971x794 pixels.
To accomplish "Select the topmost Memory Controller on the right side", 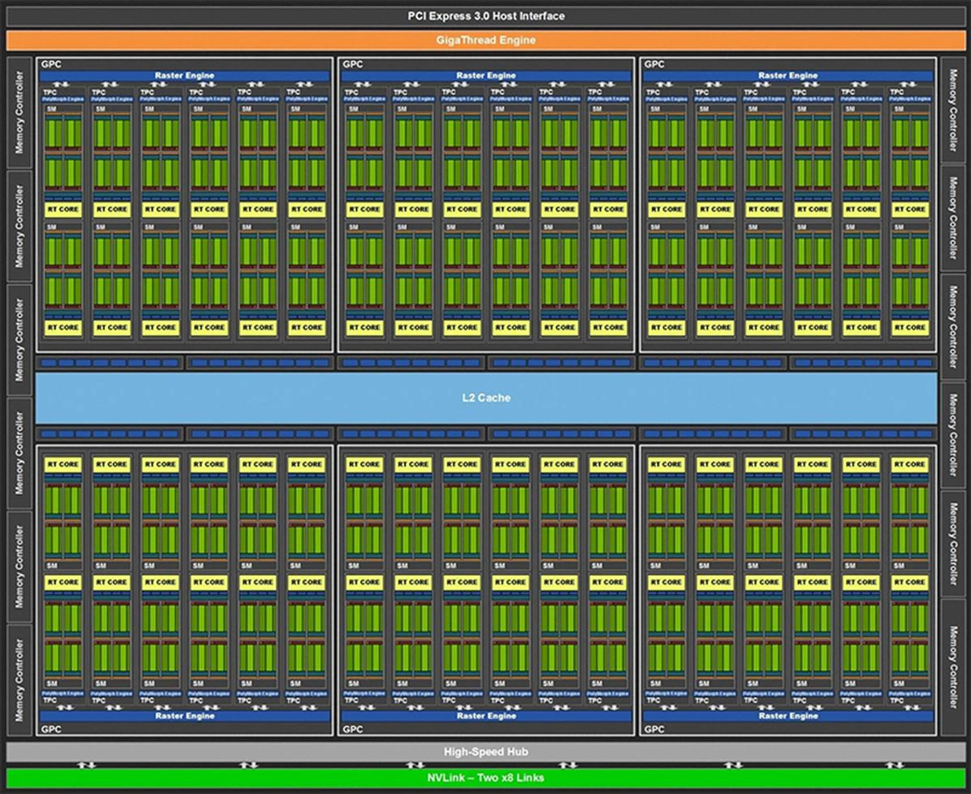I will pos(953,110).
